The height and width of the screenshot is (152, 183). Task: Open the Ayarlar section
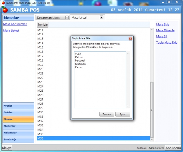coord(18,106)
